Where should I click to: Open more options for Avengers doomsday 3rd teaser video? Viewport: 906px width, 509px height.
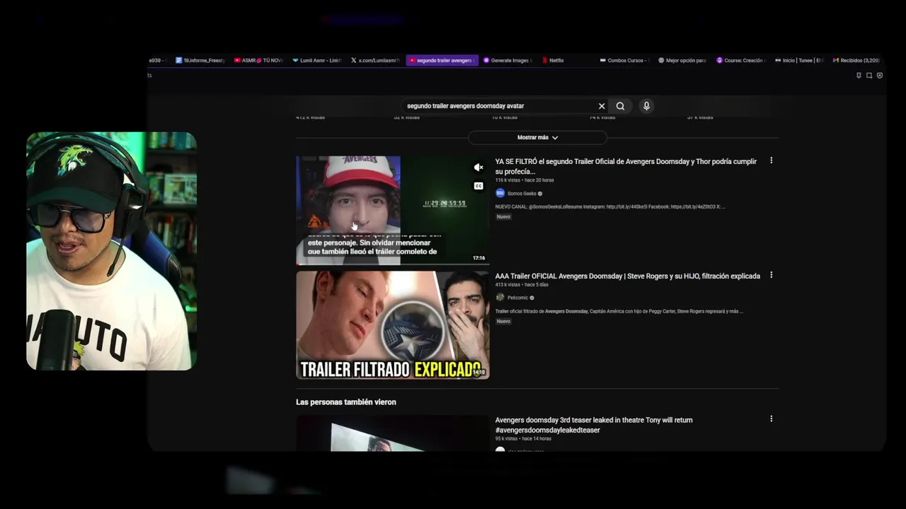[771, 419]
